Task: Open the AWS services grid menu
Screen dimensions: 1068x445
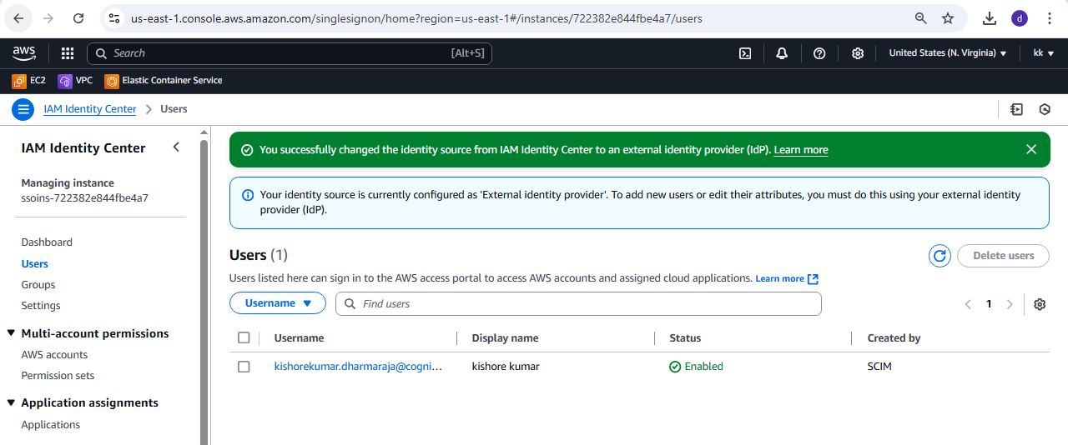Action: tap(68, 53)
